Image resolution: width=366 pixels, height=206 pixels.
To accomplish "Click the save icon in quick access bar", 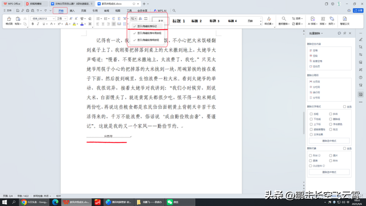I will point(18,10).
